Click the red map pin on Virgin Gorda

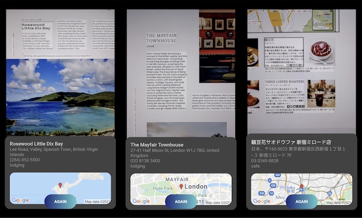tap(61, 185)
